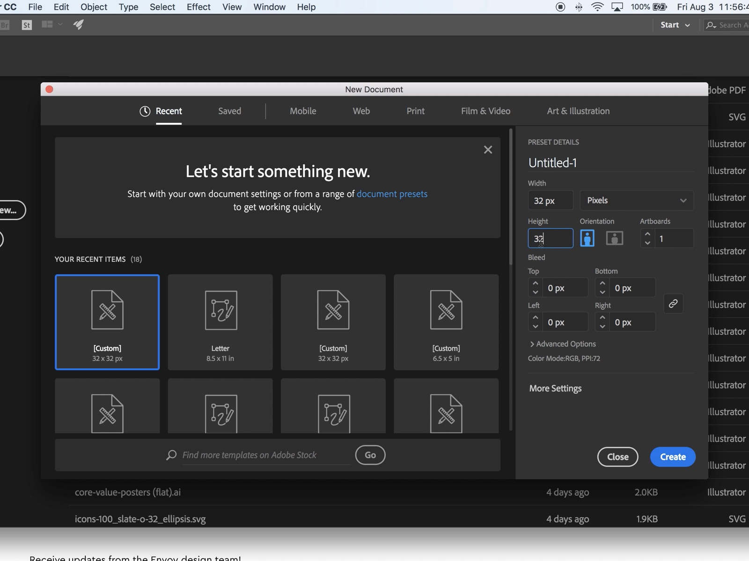This screenshot has width=749, height=561.
Task: Expand Advanced Options section
Action: click(x=563, y=344)
